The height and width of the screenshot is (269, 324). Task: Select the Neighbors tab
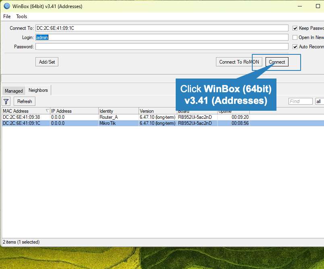pos(38,90)
